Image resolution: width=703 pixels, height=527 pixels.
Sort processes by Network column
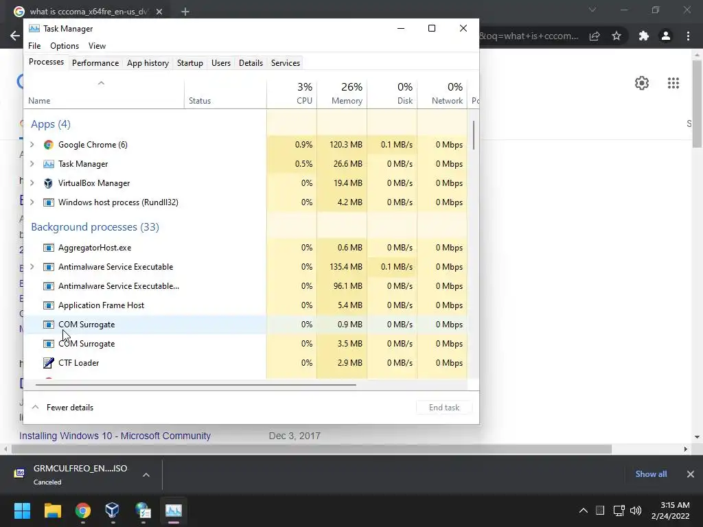tap(443, 93)
